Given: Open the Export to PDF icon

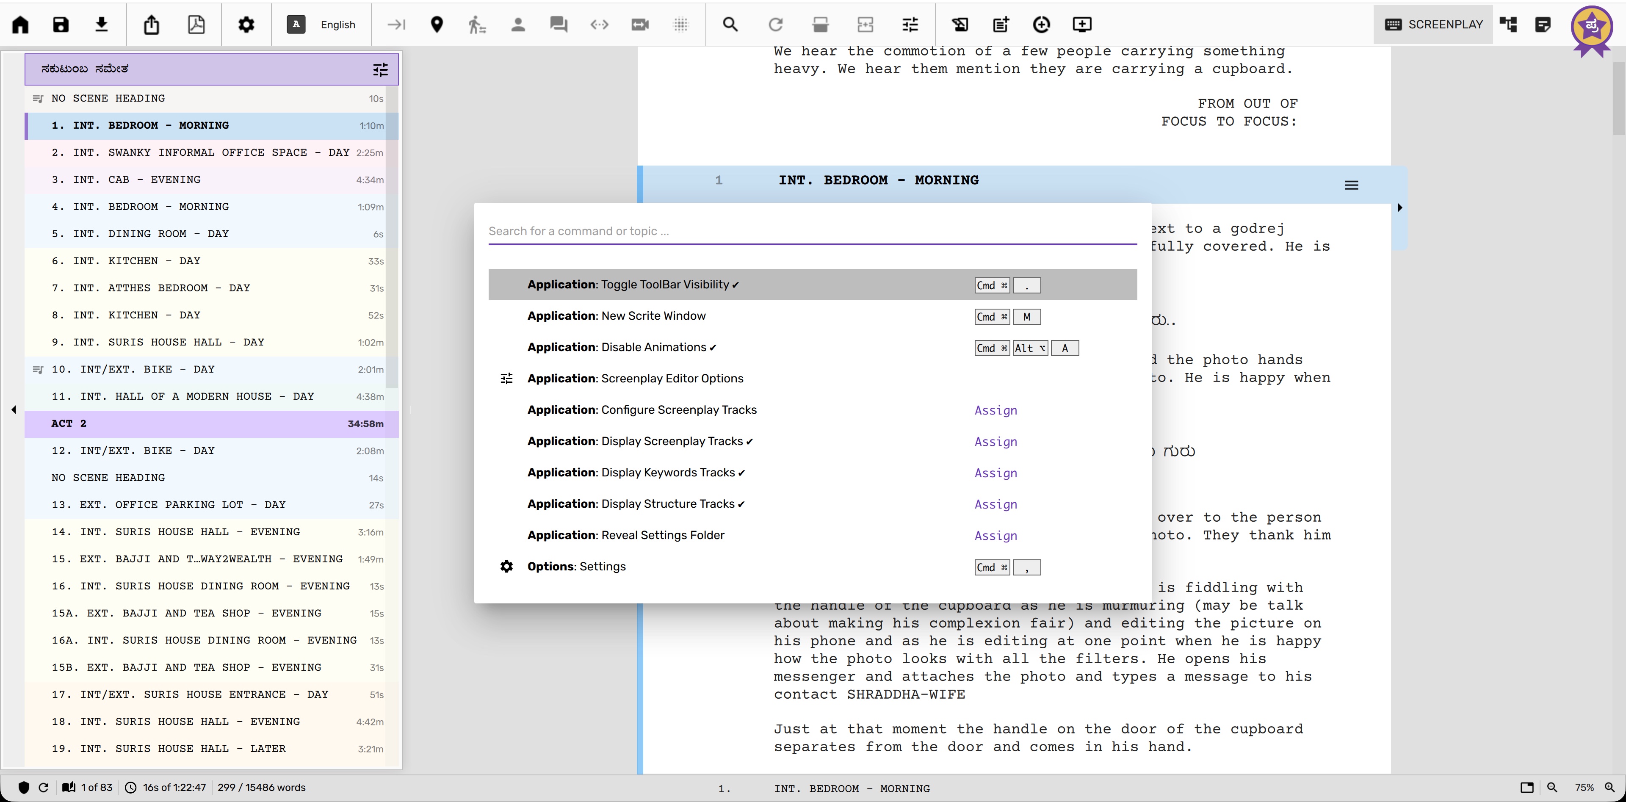Looking at the screenshot, I should coord(196,25).
